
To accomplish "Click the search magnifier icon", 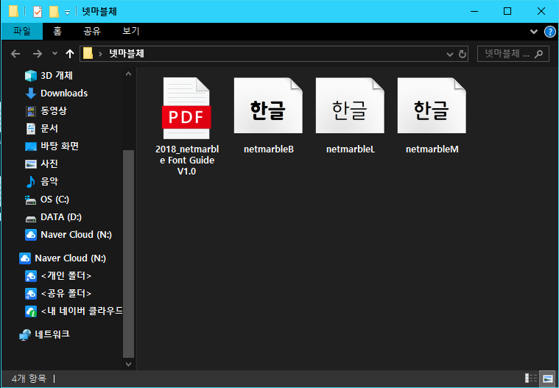I will 538,54.
